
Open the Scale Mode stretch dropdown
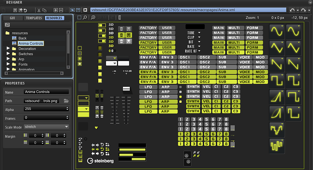pyautogui.click(x=46, y=127)
